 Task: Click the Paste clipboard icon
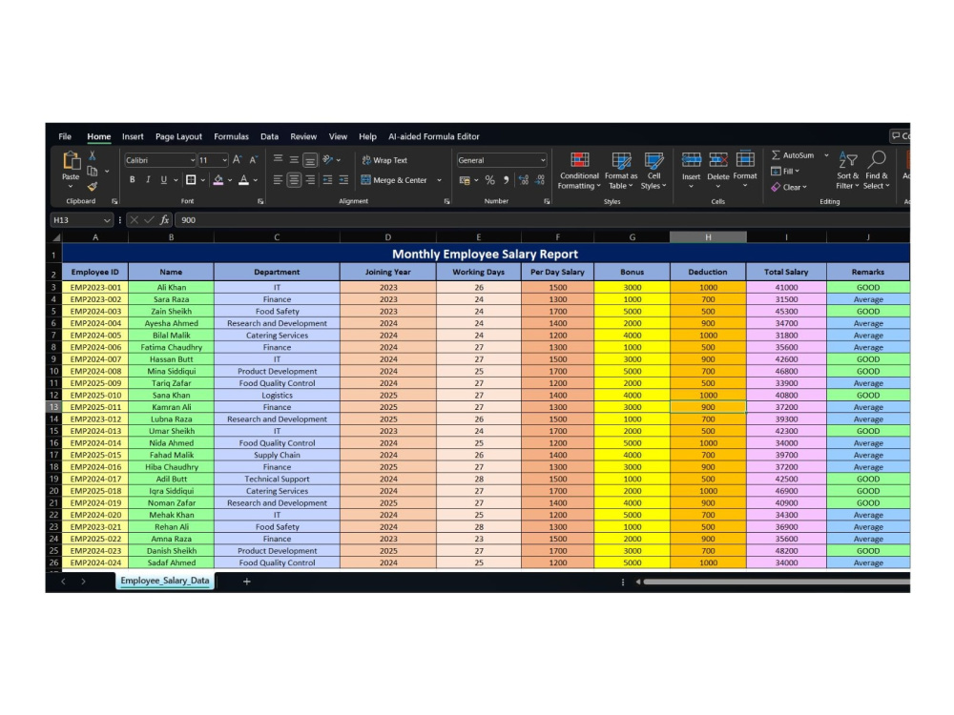(71, 161)
